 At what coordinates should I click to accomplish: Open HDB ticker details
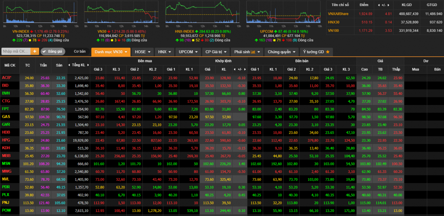coord(6,132)
